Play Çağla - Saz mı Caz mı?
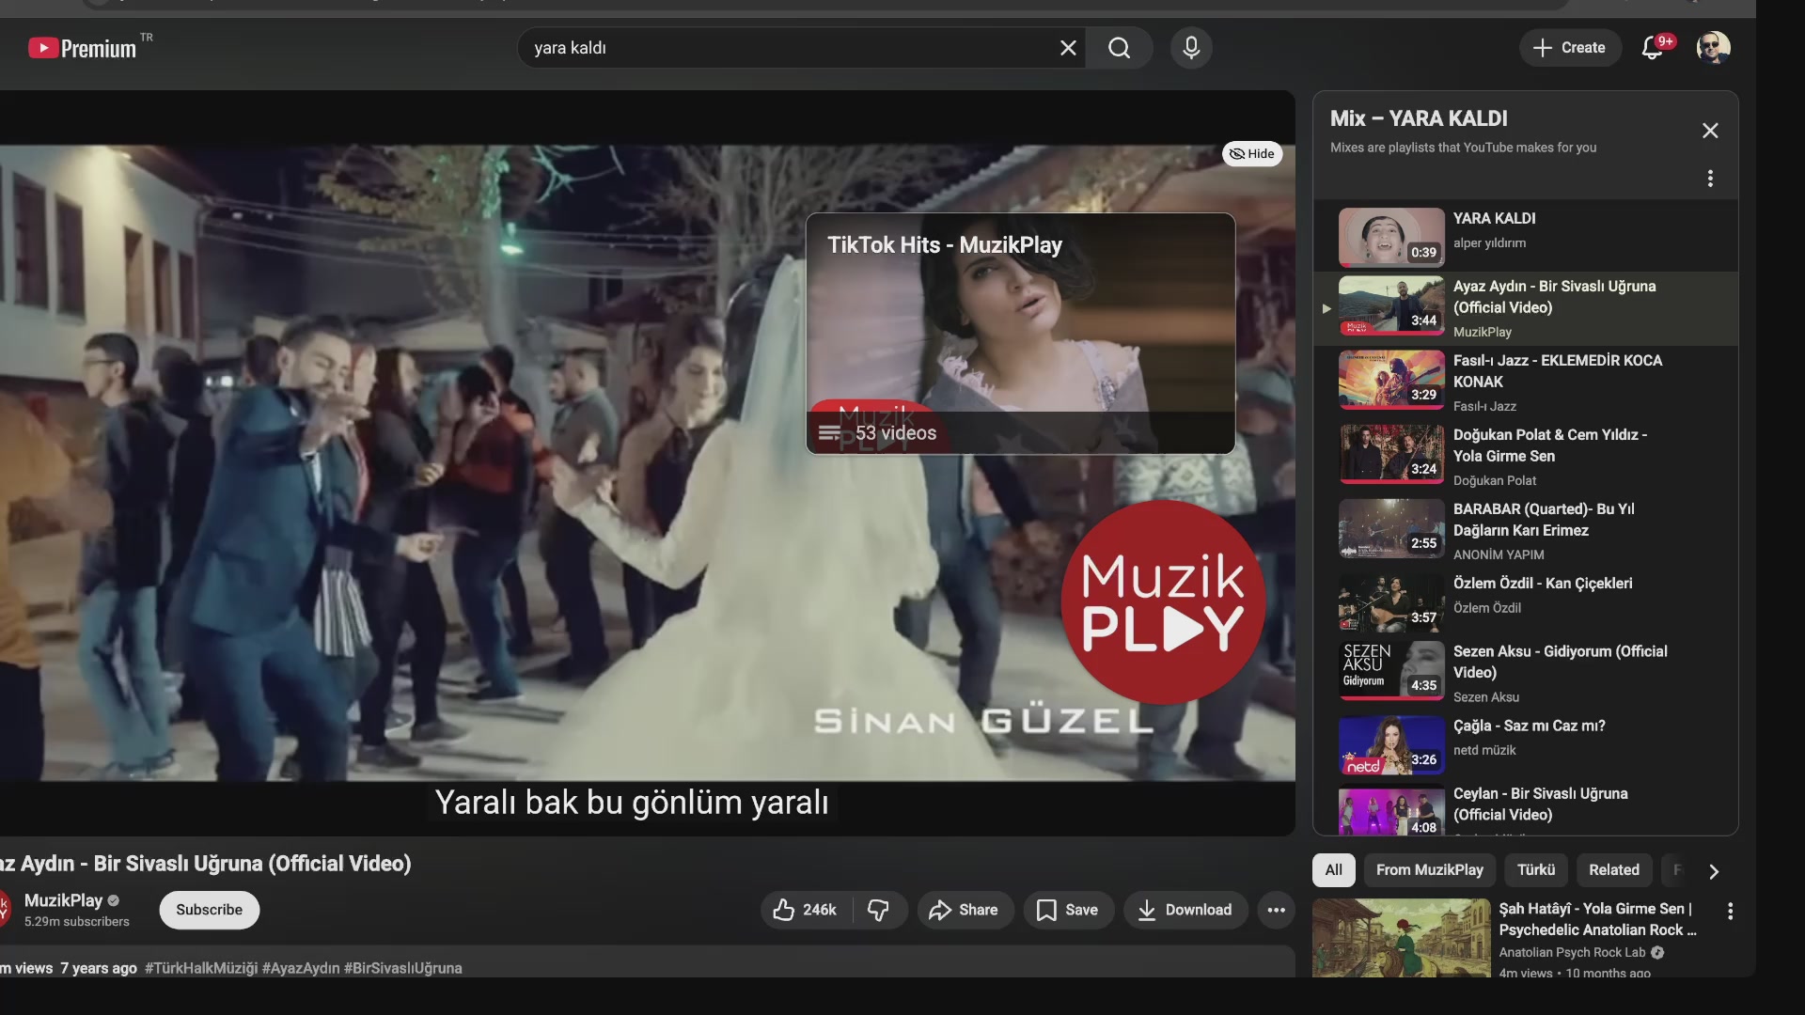The width and height of the screenshot is (1805, 1015). tap(1525, 745)
